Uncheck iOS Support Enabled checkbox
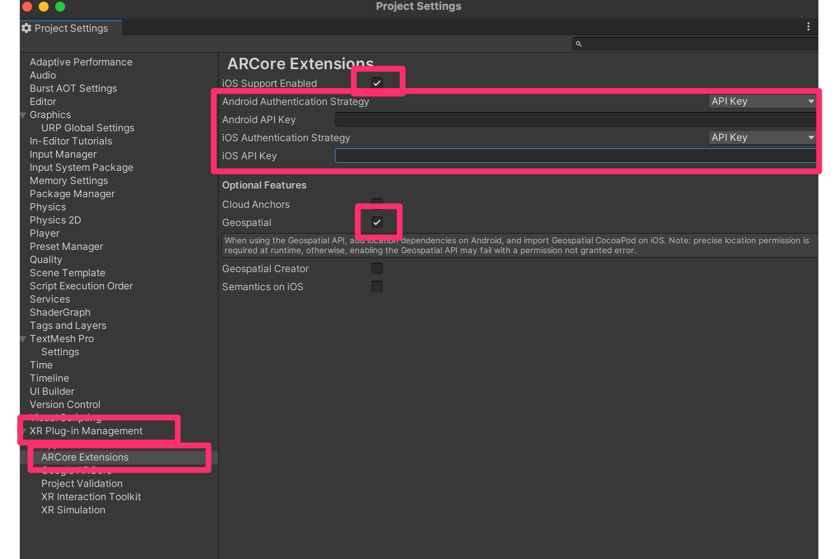The image size is (839, 559). (377, 83)
